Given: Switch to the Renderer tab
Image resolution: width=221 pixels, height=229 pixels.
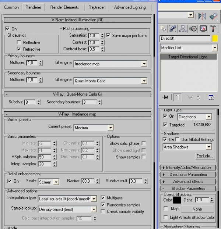Looking at the screenshot, I should tap(33, 7).
